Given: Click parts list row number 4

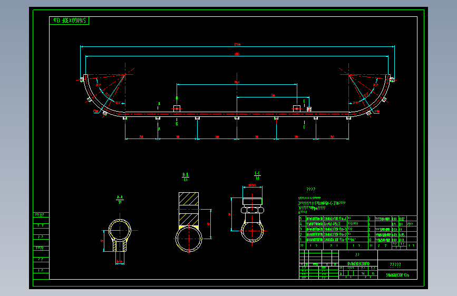Looking at the screenshot, I should (358, 224).
